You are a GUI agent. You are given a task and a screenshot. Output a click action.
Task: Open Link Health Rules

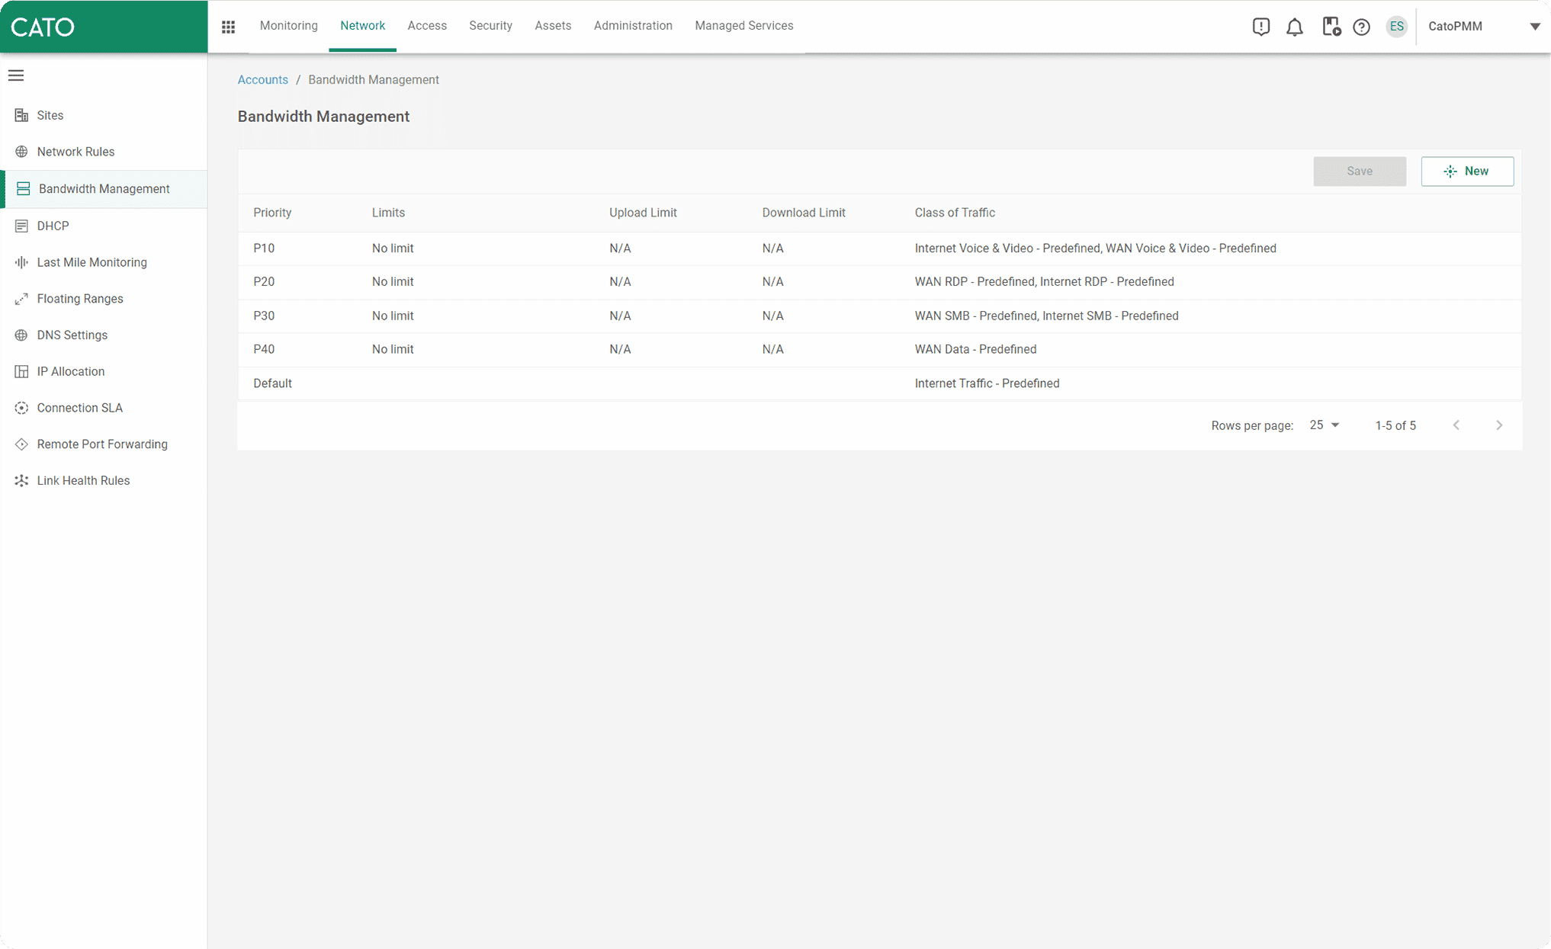[x=84, y=480]
